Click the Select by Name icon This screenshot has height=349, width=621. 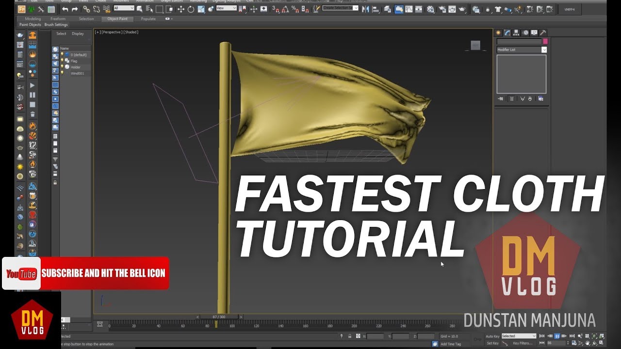[x=149, y=9]
